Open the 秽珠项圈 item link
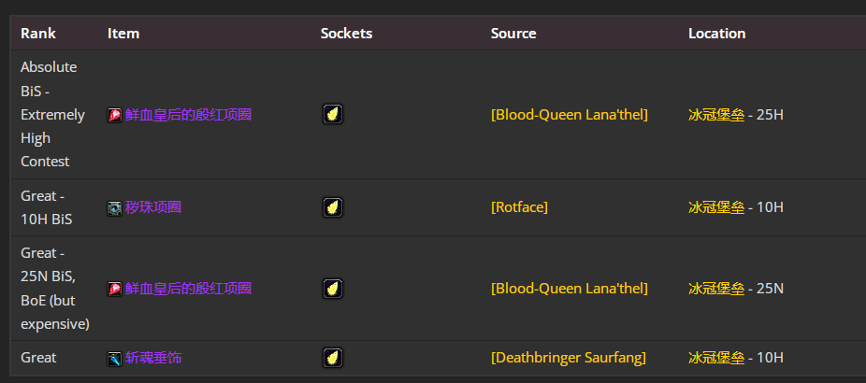This screenshot has height=383, width=866. coord(153,207)
